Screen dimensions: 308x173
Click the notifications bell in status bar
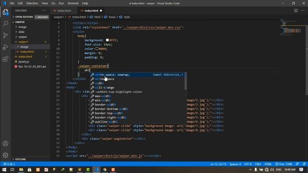coord(304,164)
